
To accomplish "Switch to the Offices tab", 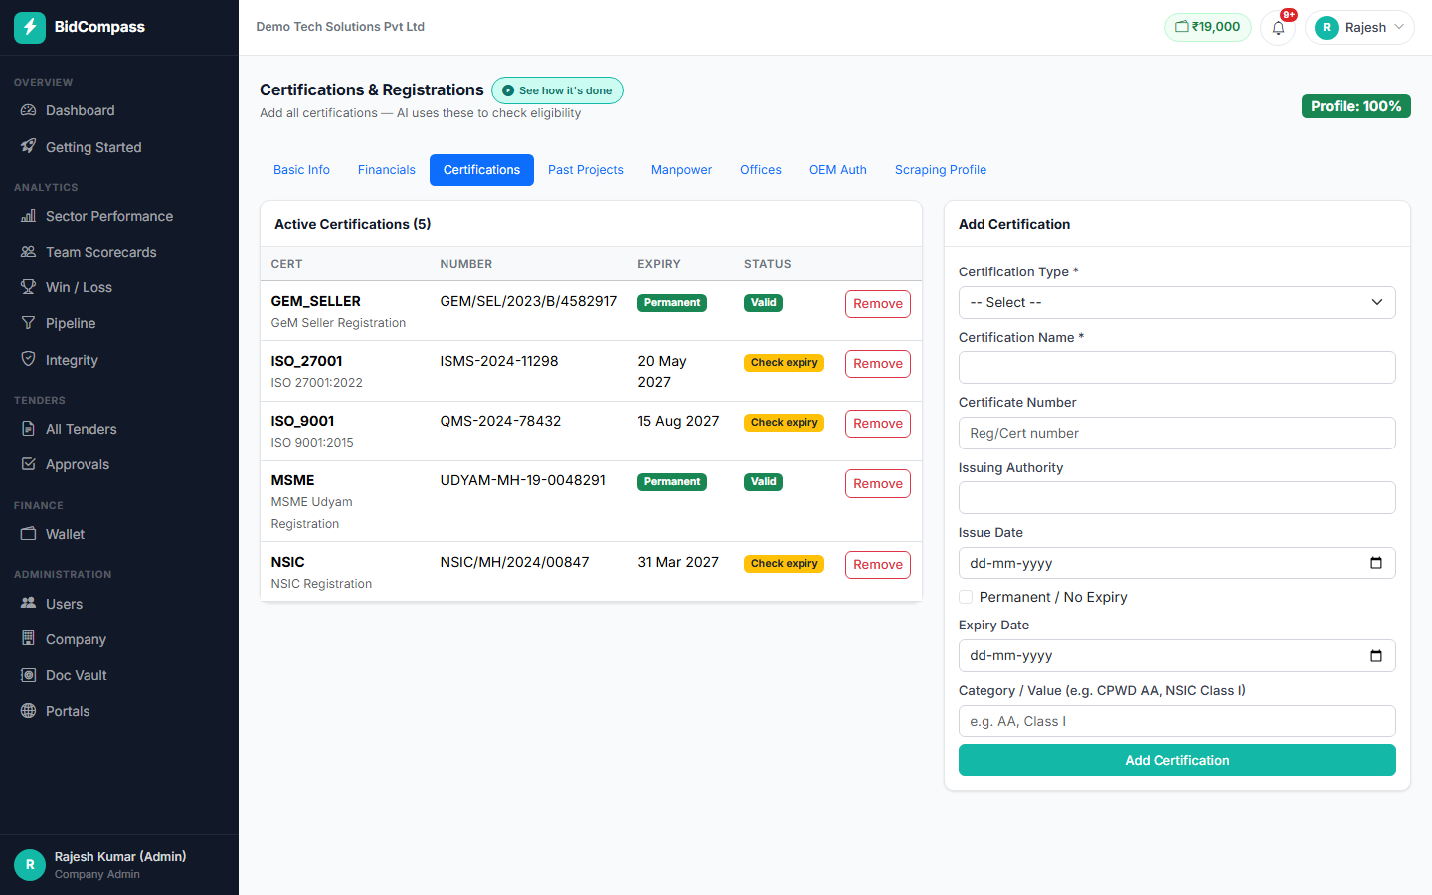I will click(x=760, y=170).
